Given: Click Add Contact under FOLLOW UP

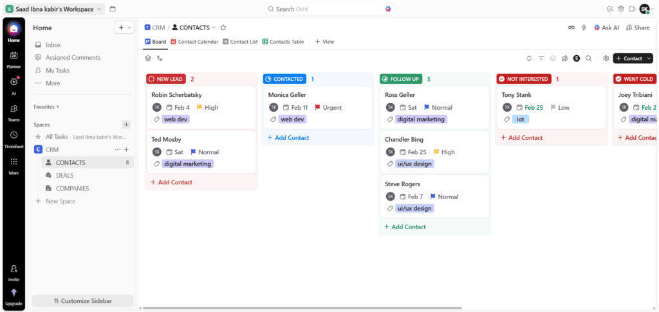Looking at the screenshot, I should pos(405,227).
